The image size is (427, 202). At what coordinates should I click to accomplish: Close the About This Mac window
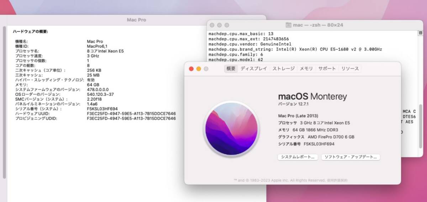[191, 69]
